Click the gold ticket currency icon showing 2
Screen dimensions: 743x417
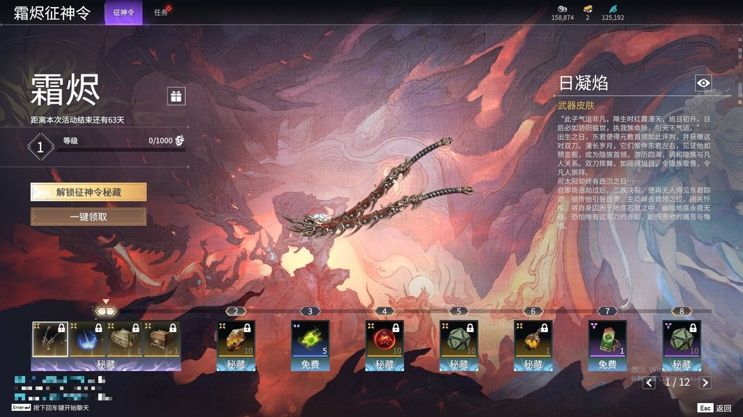588,8
